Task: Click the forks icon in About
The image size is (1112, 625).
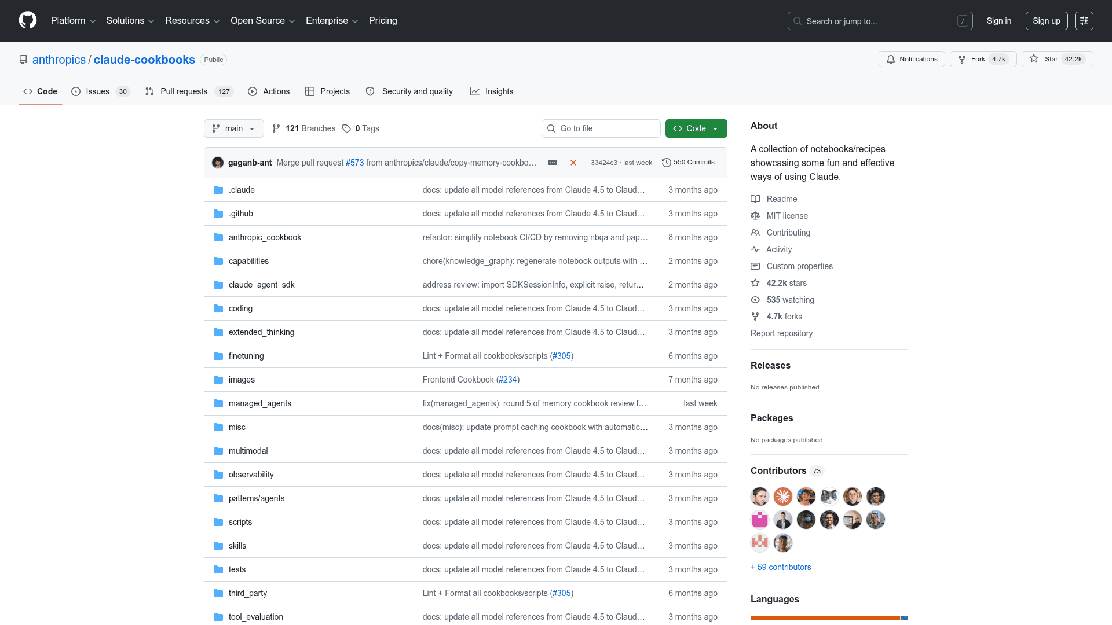Action: pyautogui.click(x=755, y=317)
